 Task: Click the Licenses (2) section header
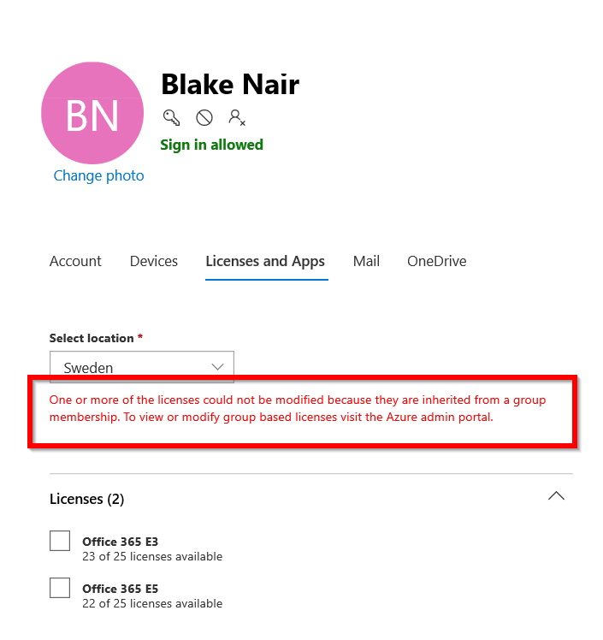87,499
